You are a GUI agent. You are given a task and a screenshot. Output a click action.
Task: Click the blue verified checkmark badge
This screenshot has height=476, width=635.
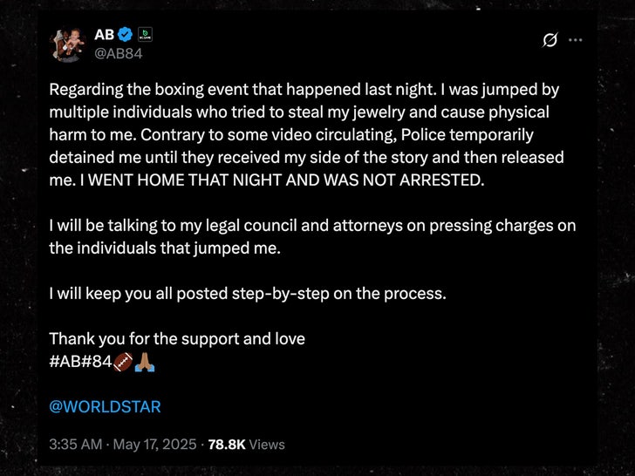coord(126,35)
